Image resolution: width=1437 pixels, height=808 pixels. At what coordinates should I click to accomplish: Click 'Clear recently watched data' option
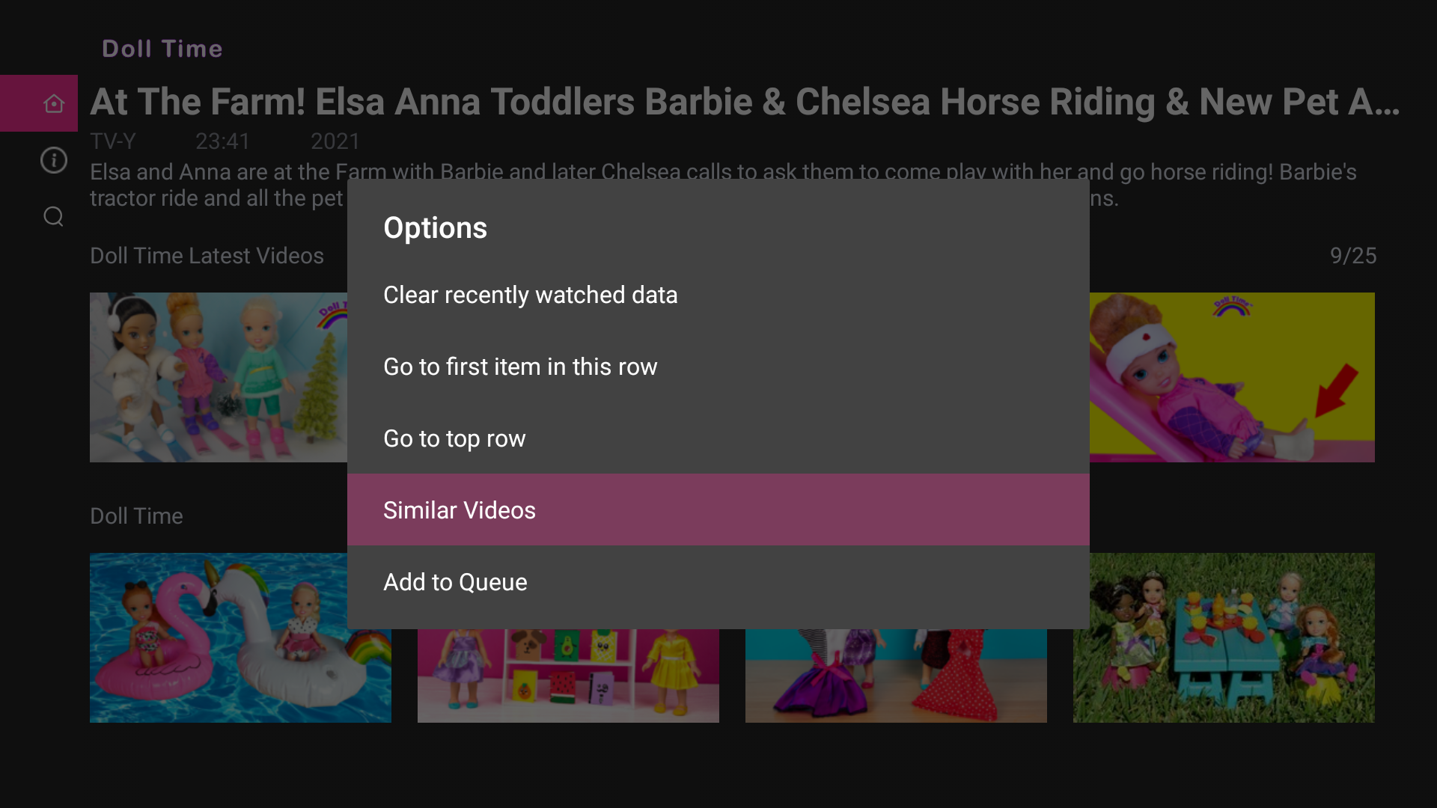click(x=530, y=295)
